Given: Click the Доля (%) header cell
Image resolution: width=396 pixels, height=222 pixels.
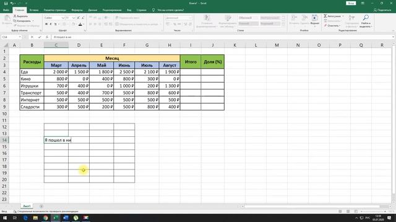Looking at the screenshot, I should coord(213,62).
